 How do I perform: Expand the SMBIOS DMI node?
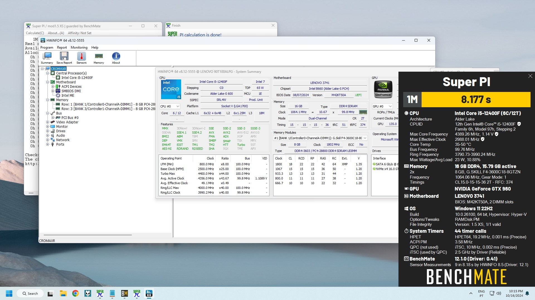point(53,91)
